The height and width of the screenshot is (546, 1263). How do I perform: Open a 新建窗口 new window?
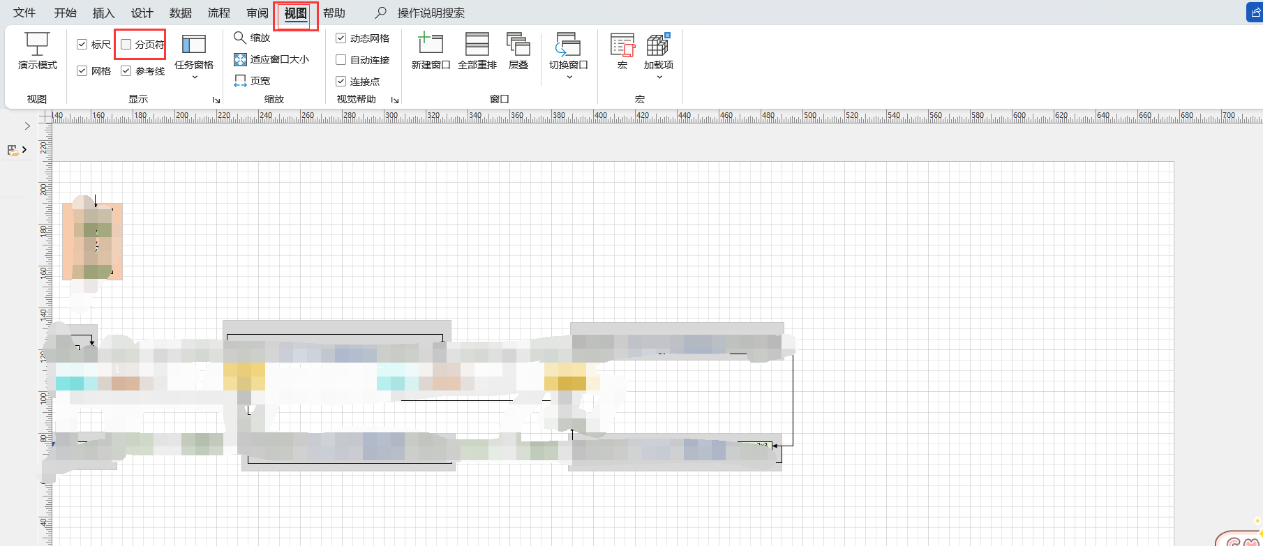click(431, 51)
